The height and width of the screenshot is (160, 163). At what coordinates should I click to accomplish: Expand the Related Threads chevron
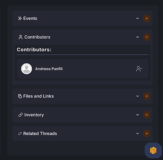coord(138,133)
